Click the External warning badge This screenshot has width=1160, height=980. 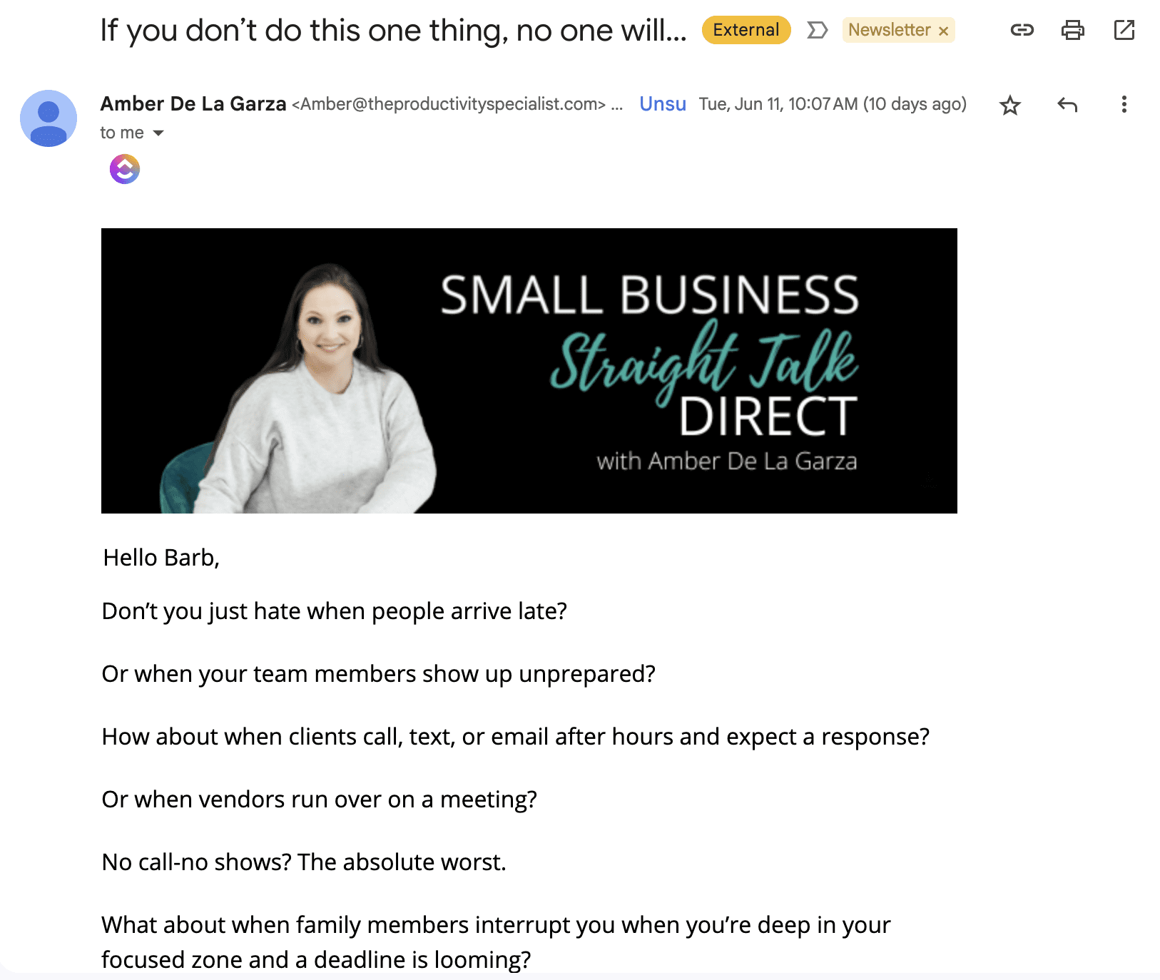(746, 30)
